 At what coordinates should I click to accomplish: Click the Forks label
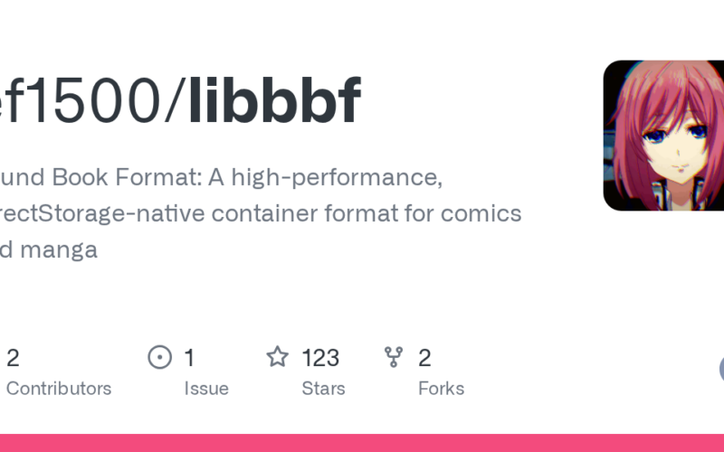[441, 389]
